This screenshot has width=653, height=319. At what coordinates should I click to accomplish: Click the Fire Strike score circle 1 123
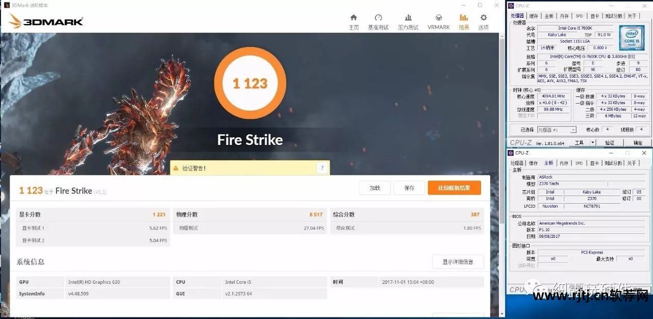click(x=250, y=84)
